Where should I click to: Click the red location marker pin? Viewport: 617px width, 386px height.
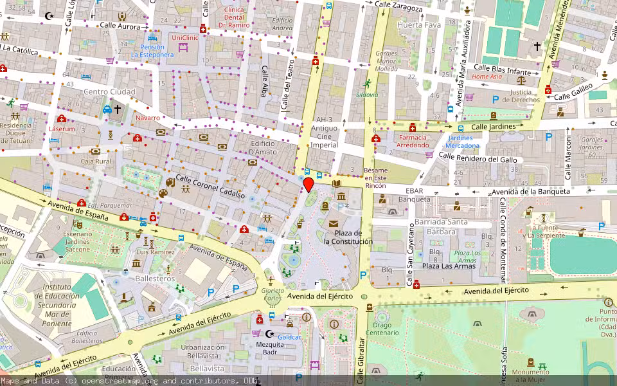pos(308,187)
